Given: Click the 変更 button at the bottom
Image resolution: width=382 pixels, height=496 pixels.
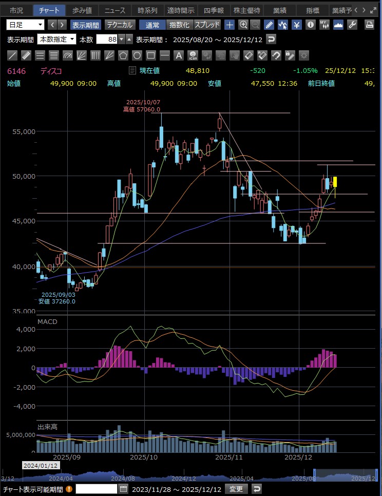Looking at the screenshot, I should (236, 489).
